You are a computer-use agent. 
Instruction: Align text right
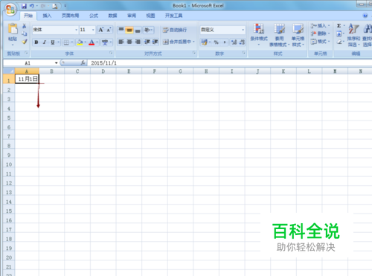coord(138,42)
